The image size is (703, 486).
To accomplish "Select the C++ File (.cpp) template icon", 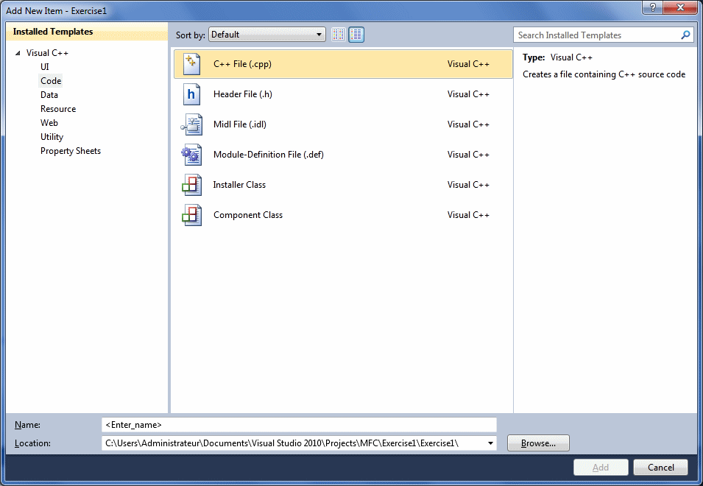I will coord(191,63).
